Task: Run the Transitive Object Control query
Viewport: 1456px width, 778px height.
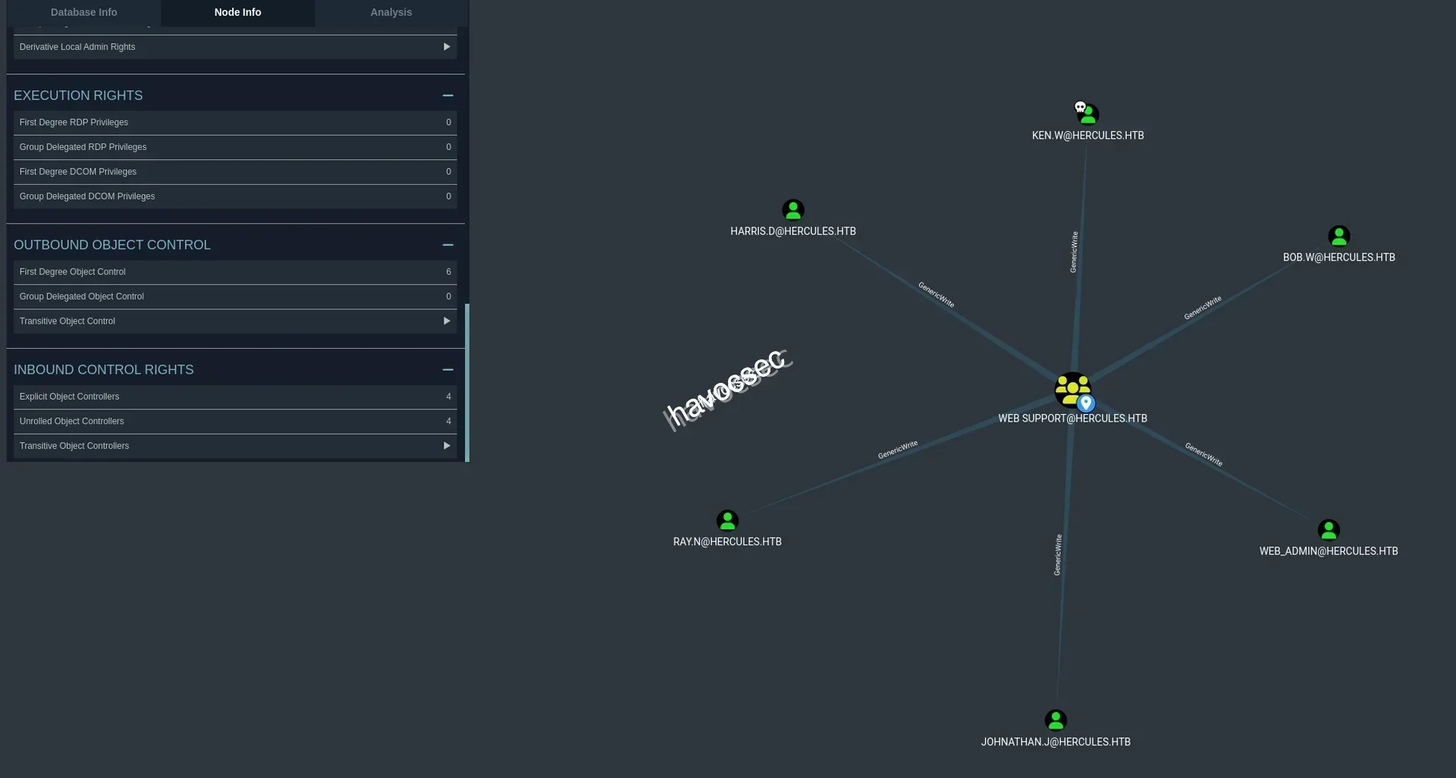Action: tap(235, 322)
